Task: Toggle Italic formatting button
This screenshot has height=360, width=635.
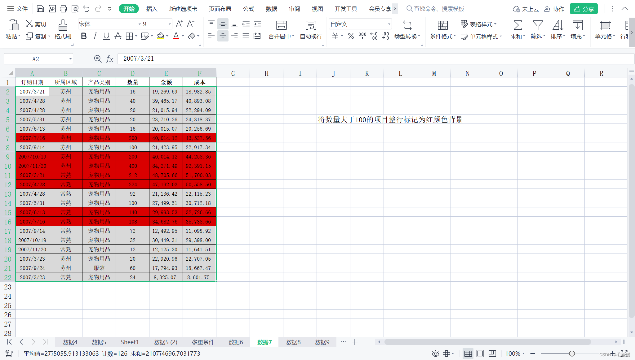Action: point(95,36)
